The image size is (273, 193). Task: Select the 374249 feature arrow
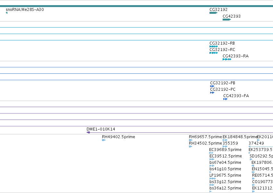click(x=260, y=147)
